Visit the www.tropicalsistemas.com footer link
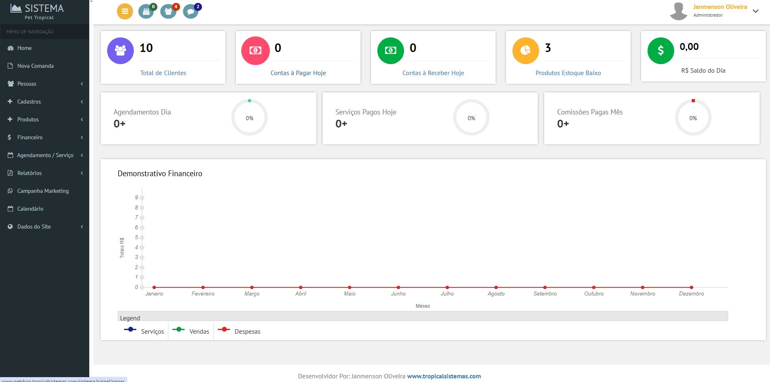 pyautogui.click(x=444, y=376)
